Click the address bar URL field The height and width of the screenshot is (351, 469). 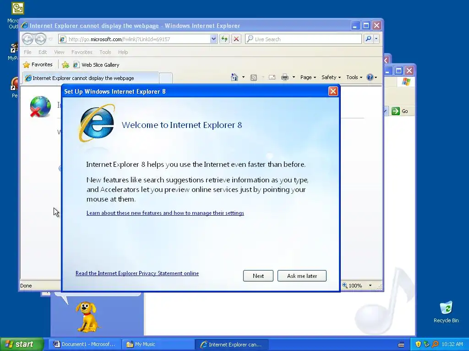135,39
